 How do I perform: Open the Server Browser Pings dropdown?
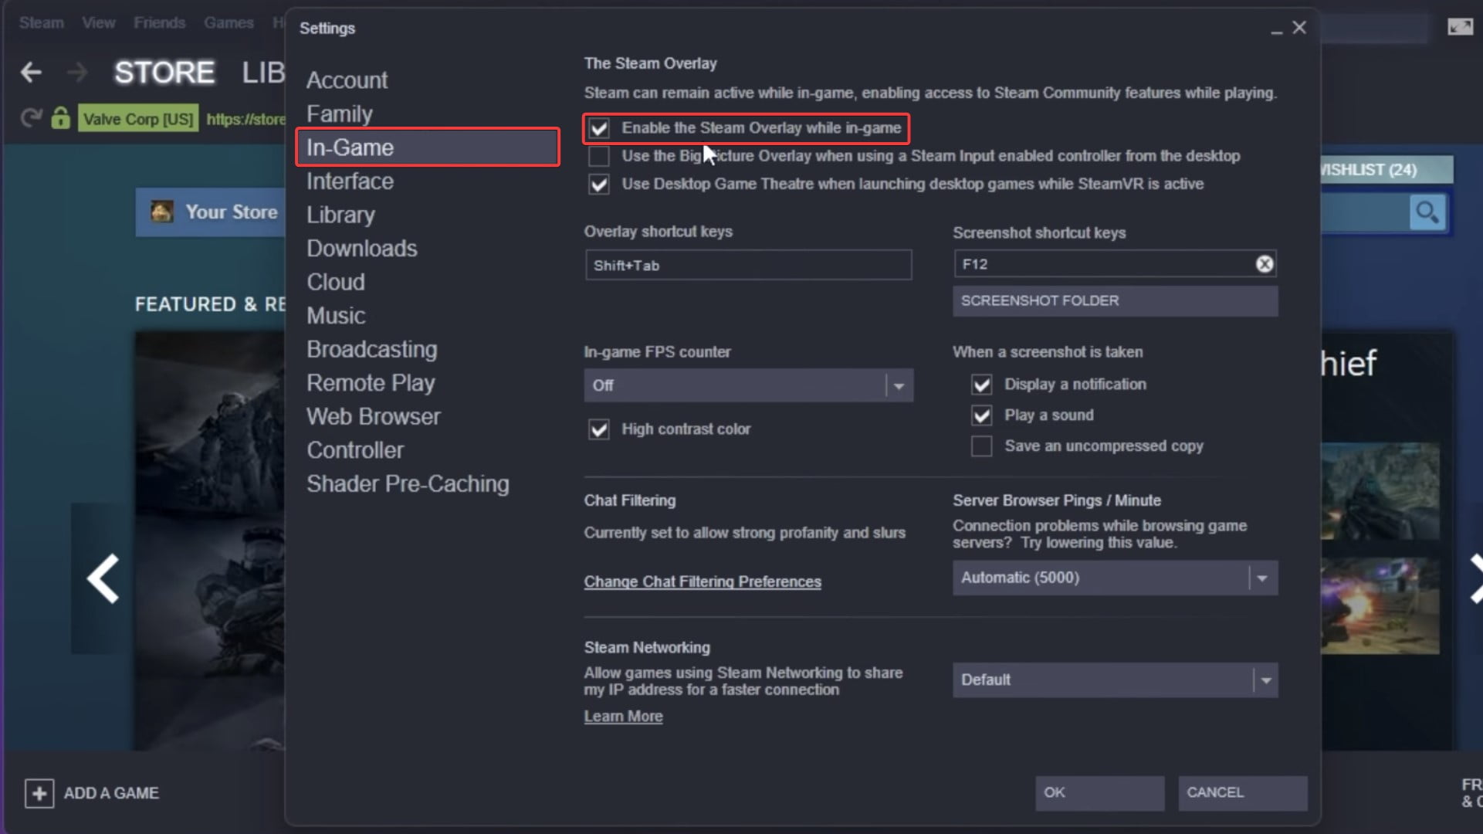1115,578
